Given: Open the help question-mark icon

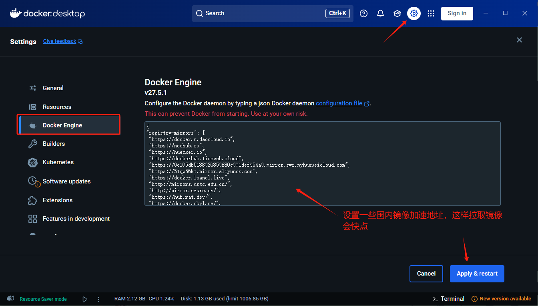Looking at the screenshot, I should (363, 13).
